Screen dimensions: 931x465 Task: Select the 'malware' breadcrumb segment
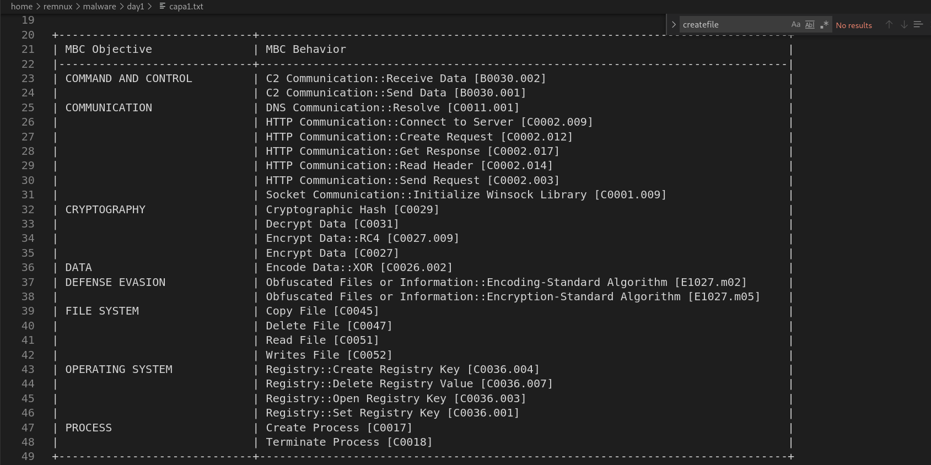99,7
